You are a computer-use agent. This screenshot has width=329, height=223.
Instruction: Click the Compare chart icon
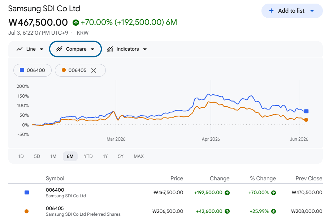(x=59, y=49)
